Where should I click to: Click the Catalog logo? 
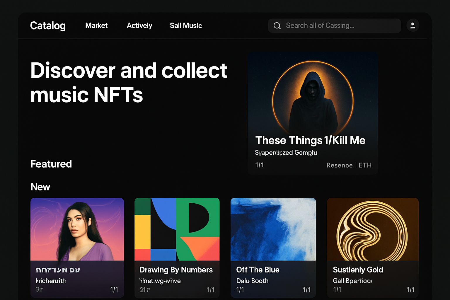(48, 26)
